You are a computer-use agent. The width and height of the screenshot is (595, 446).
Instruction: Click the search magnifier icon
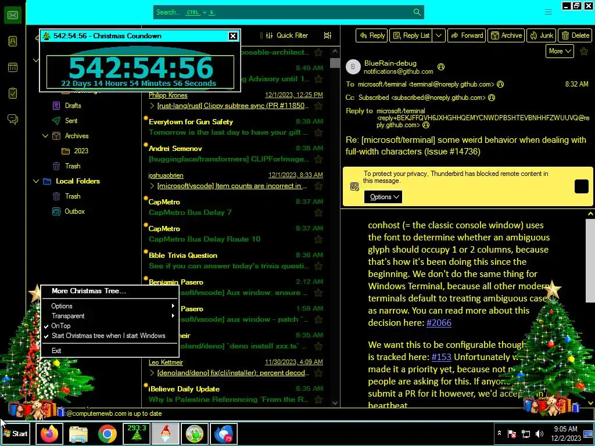(x=417, y=12)
